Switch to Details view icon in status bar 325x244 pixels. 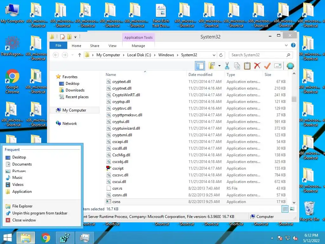click(285, 209)
